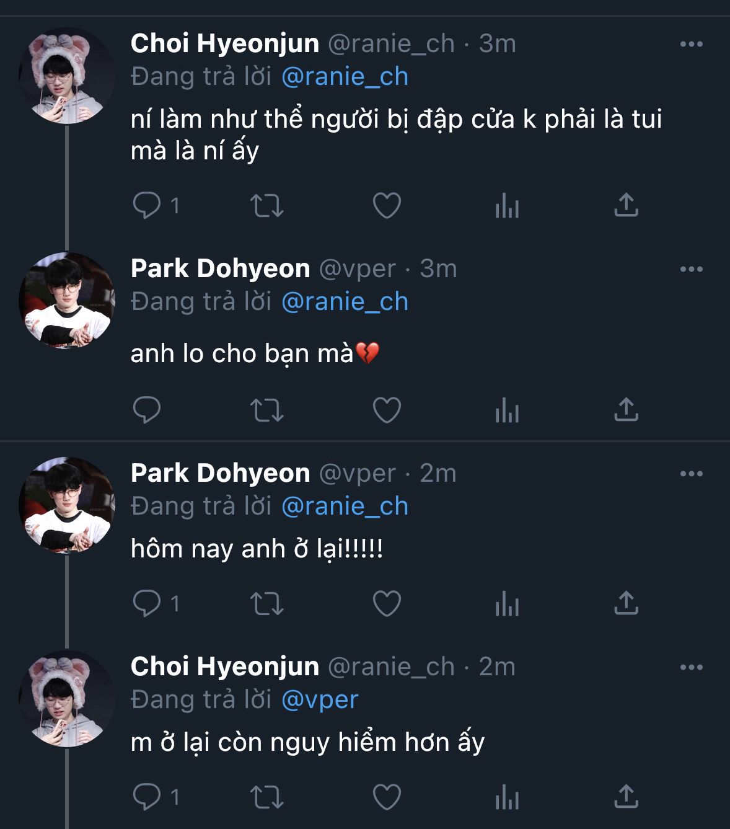
Task: Reply to the "hôm nay anh ở lại!!!!!" tweet
Action: pyautogui.click(x=147, y=603)
